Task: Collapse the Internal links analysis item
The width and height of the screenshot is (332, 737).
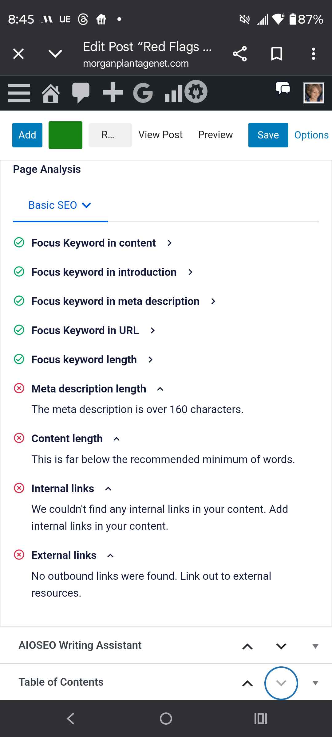Action: click(x=108, y=489)
